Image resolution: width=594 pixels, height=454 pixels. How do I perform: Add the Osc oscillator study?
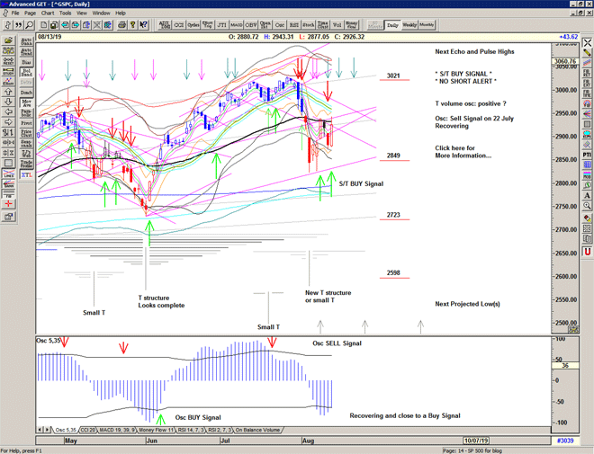[x=280, y=25]
